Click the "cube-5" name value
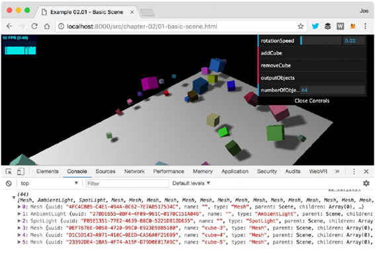 [x=214, y=242]
